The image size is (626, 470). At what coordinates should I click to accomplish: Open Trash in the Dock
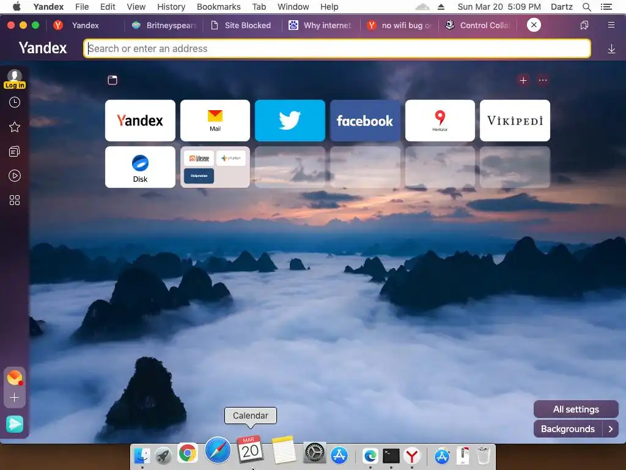(x=484, y=455)
